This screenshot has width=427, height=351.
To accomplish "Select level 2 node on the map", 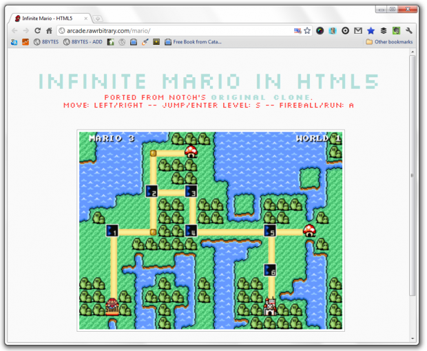I will click(152, 191).
